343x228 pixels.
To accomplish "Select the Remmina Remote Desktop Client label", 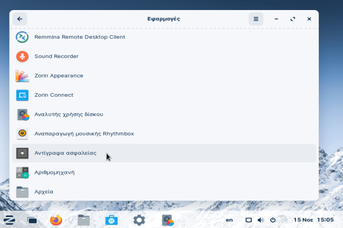I will click(x=80, y=37).
